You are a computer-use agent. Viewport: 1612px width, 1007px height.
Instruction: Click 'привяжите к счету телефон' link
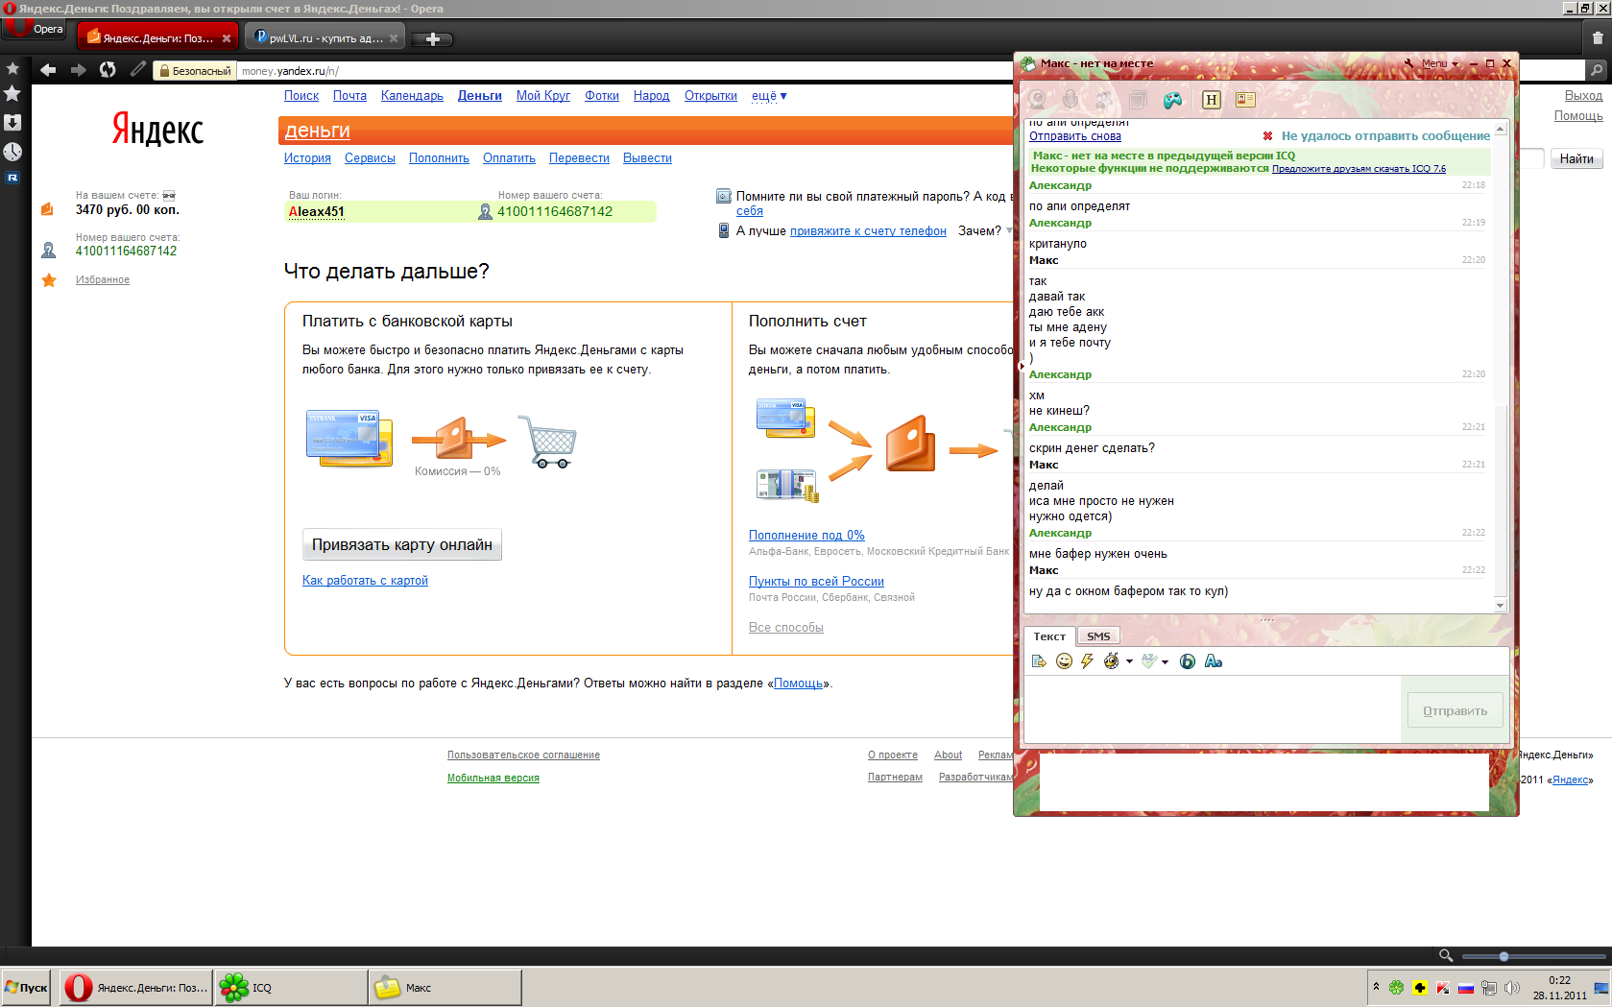[868, 231]
